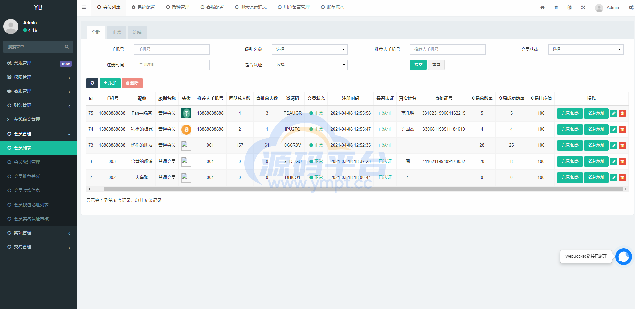Expand 权限管理 sidebar menu
Viewport: 635px width, 309px height.
[38, 77]
